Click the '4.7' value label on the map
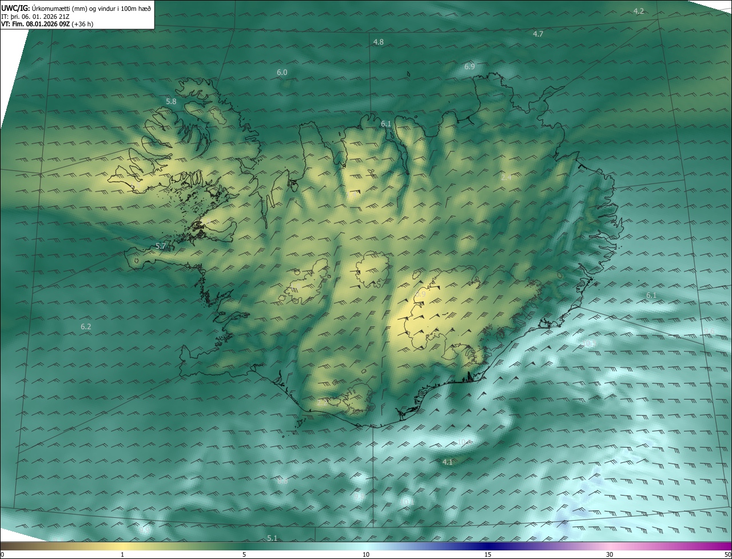This screenshot has width=732, height=559. [x=538, y=34]
